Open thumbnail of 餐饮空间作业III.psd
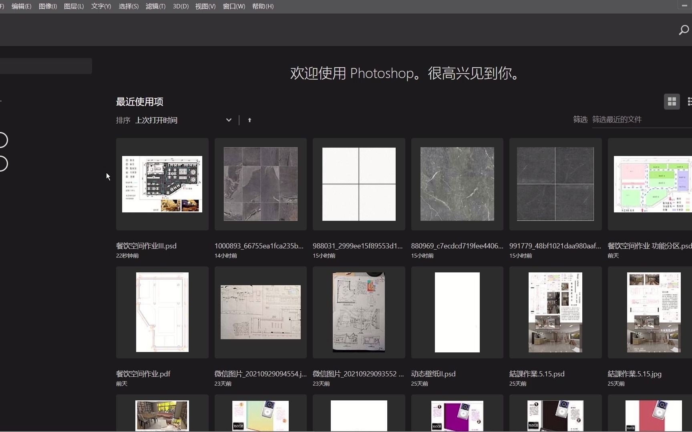This screenshot has width=692, height=432. 162,184
